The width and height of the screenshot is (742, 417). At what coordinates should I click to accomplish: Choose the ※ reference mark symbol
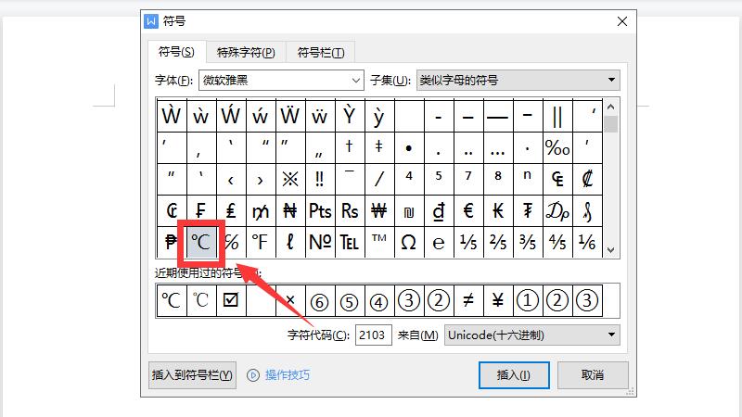[290, 179]
